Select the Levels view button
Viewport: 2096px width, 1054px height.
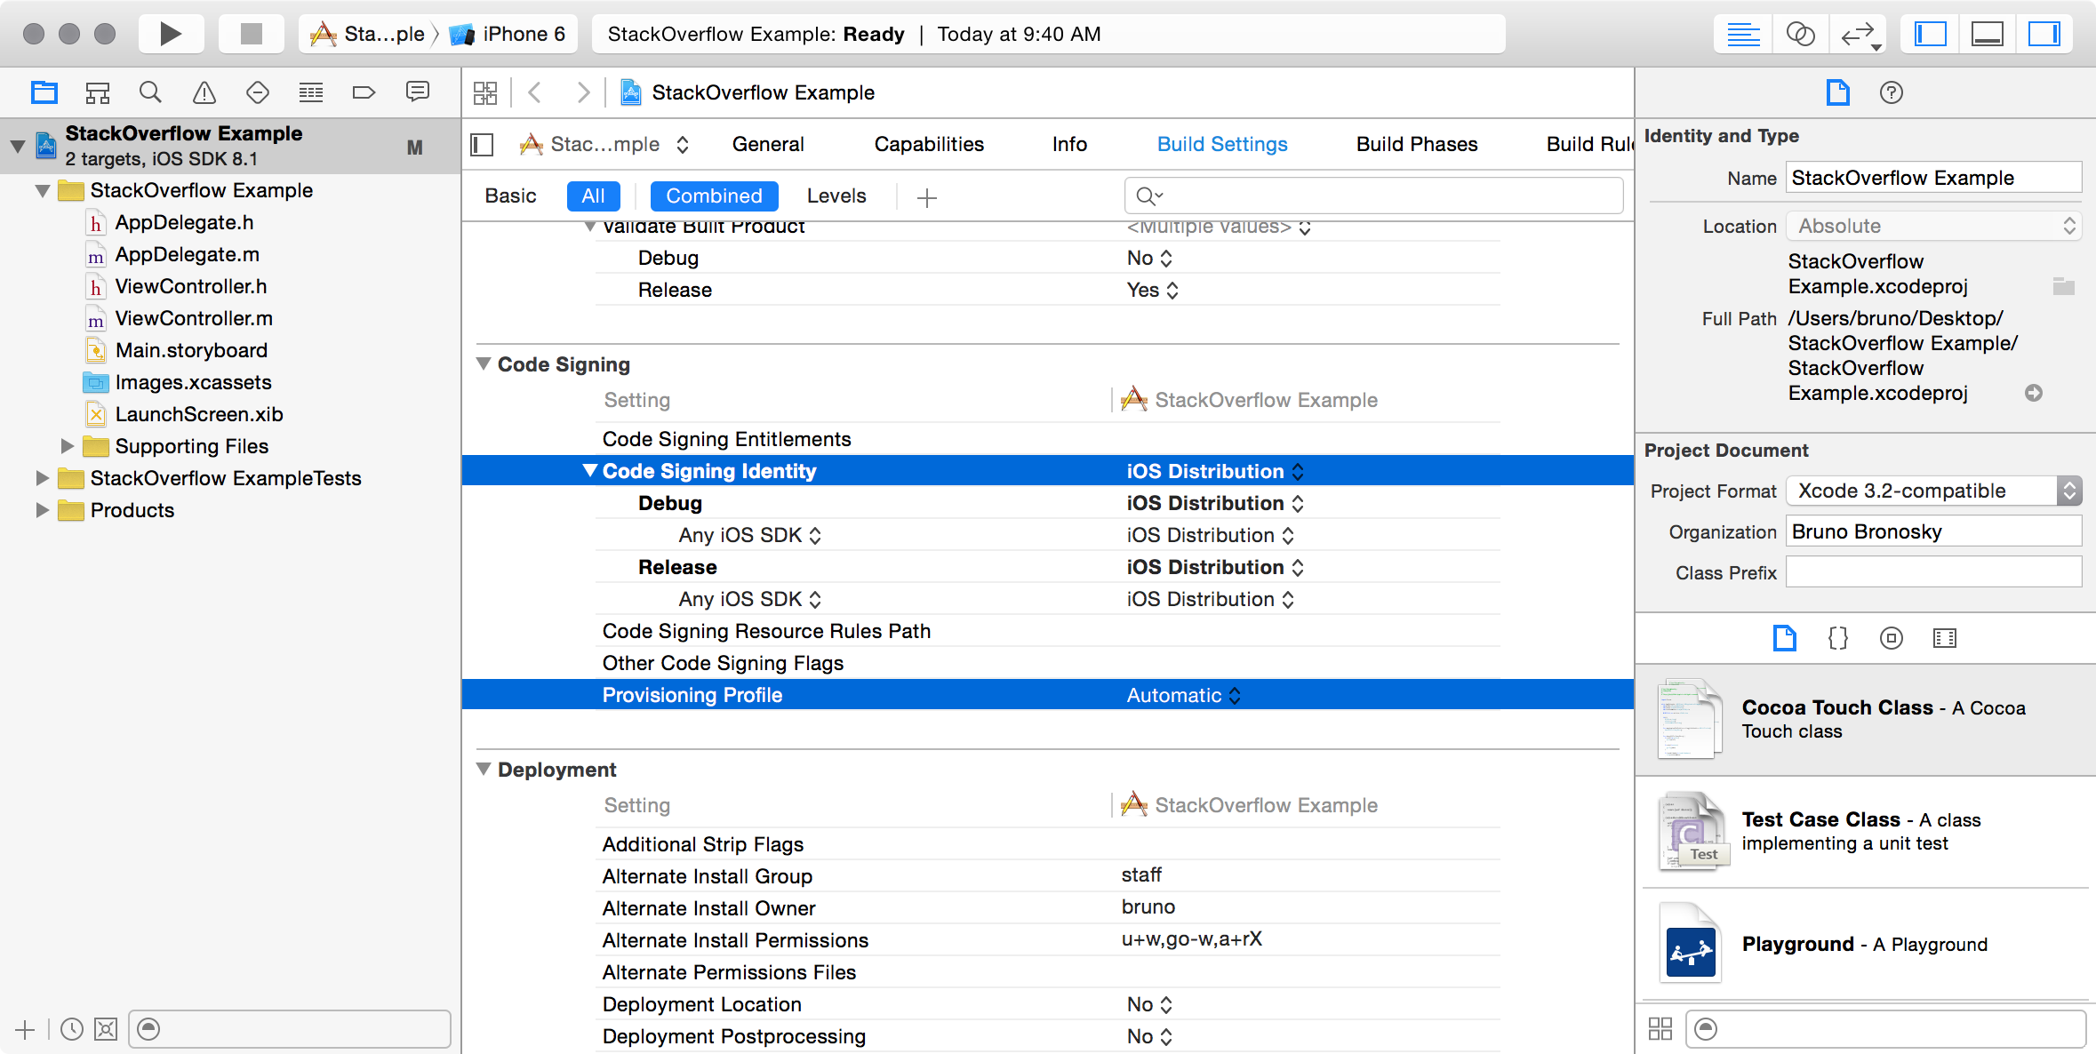[836, 196]
